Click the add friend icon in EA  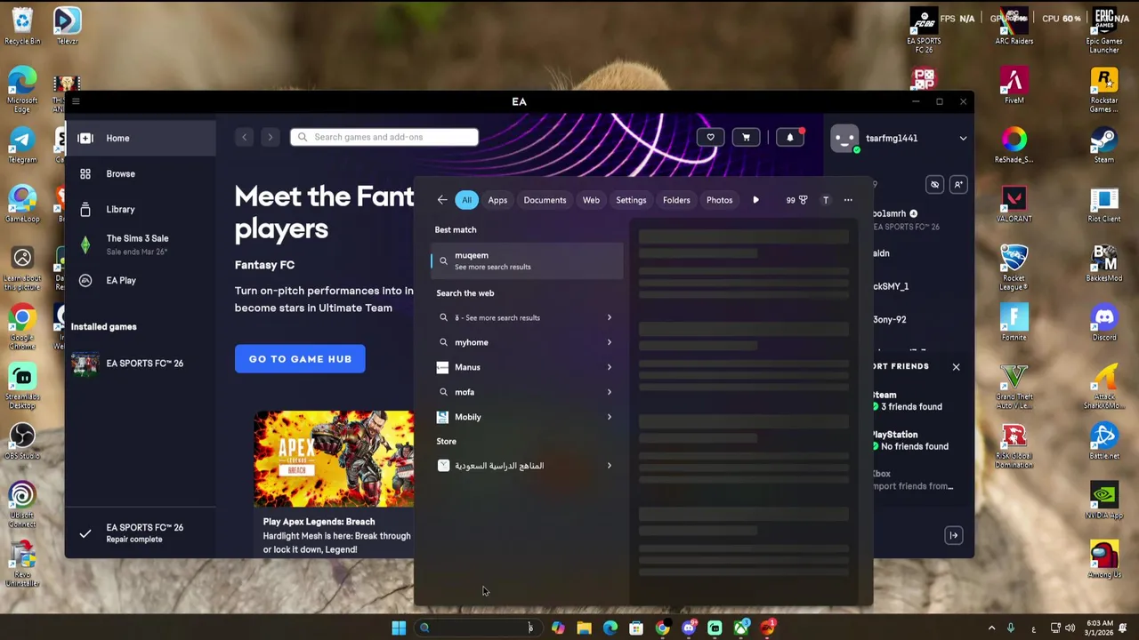(x=958, y=185)
